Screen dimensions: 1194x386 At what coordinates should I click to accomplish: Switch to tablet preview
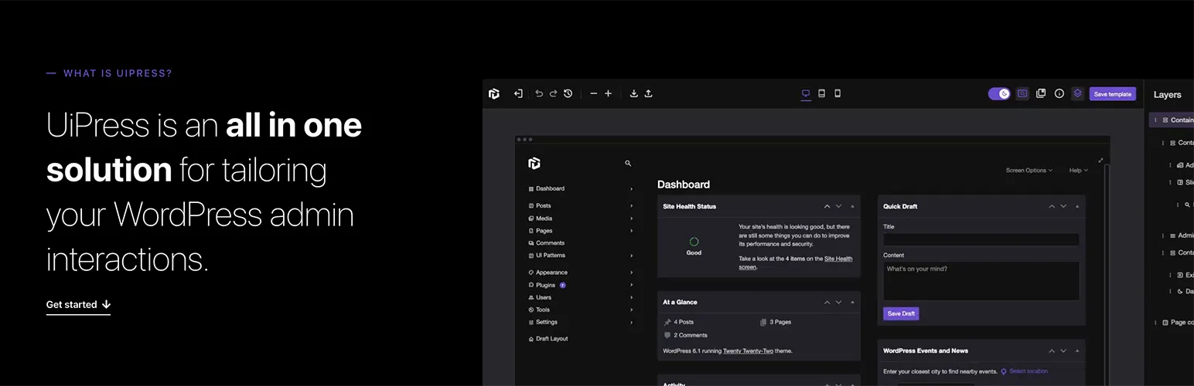(x=821, y=93)
